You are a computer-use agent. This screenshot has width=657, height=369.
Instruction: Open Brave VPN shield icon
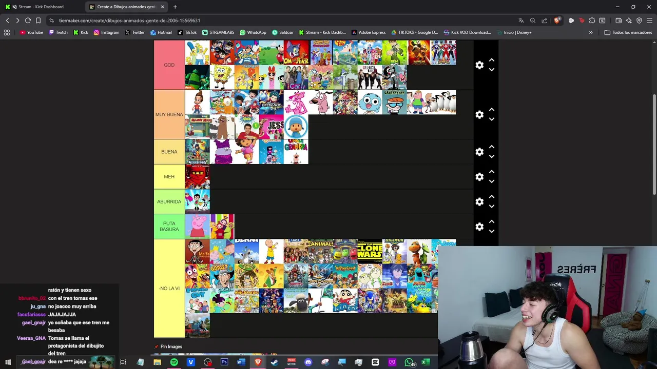pos(639,20)
